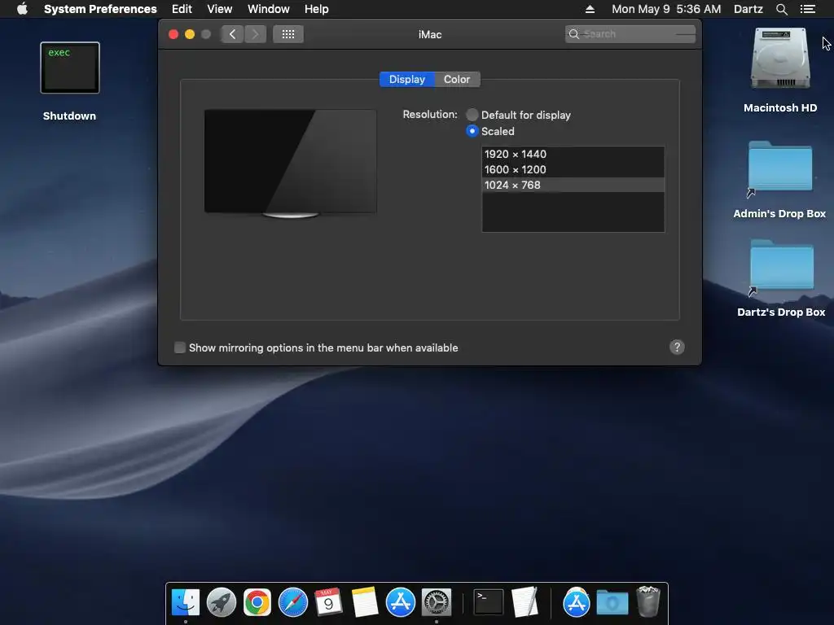The image size is (834, 625).
Task: Switch to the Color tab
Action: 457,79
